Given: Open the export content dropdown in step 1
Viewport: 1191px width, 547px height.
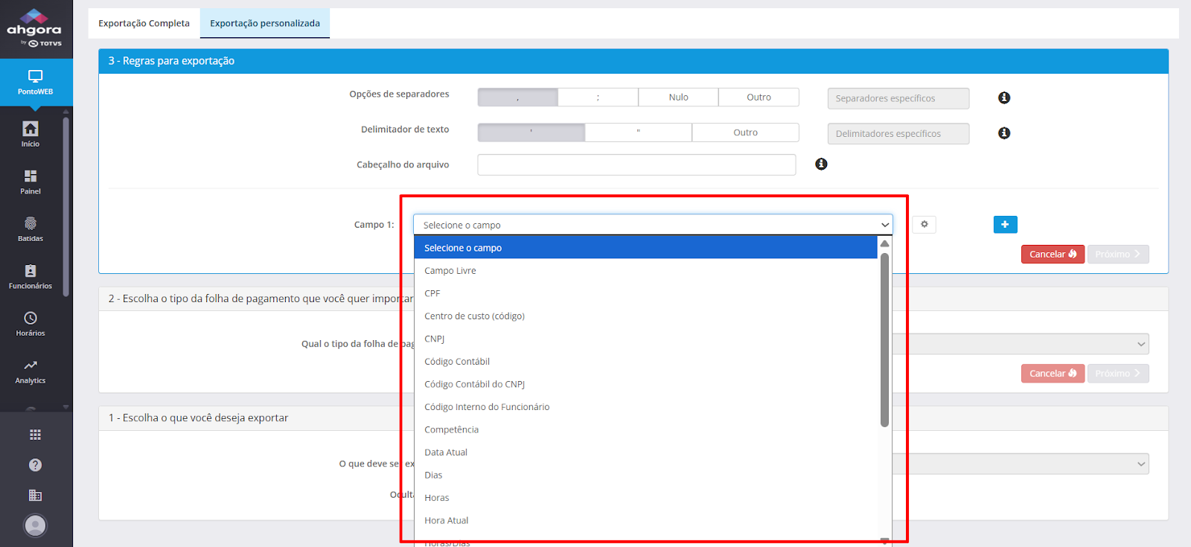Looking at the screenshot, I should [1021, 464].
